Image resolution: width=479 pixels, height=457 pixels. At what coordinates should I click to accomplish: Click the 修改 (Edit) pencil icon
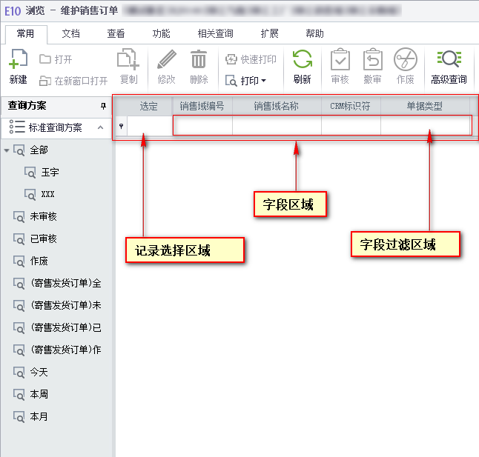coord(167,60)
